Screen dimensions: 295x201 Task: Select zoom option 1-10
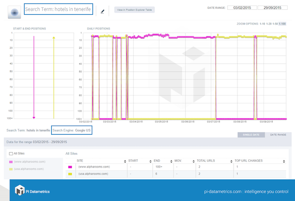tap(262, 24)
